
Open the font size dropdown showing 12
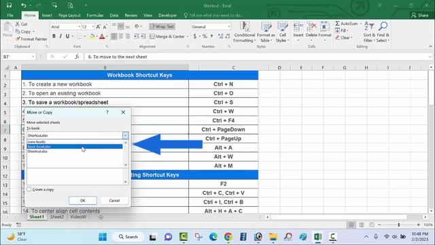pyautogui.click(x=93, y=27)
